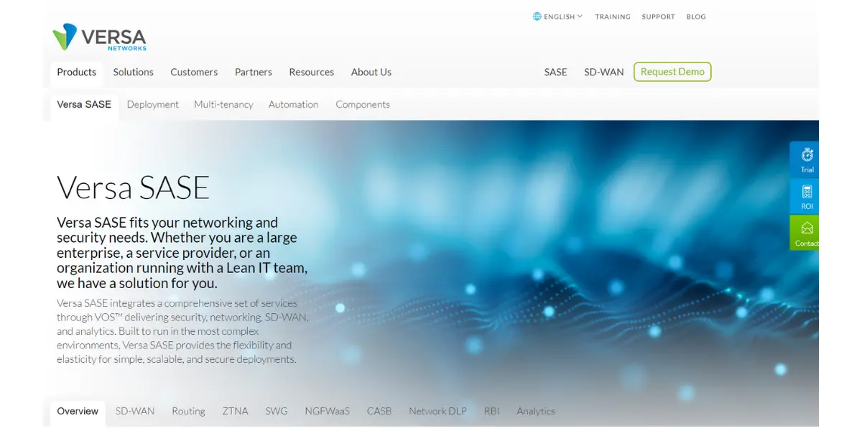
Task: Switch to the NGFWaaS tab
Action: [327, 411]
